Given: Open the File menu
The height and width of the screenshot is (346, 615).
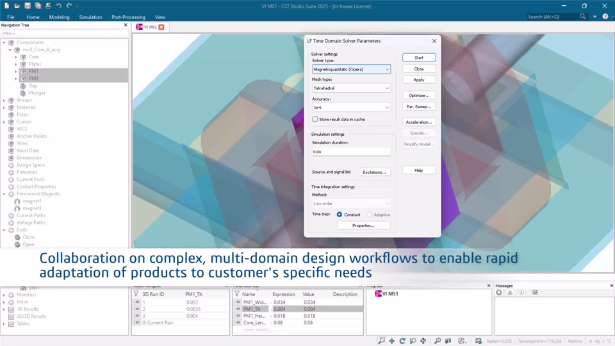Looking at the screenshot, I should [x=11, y=17].
